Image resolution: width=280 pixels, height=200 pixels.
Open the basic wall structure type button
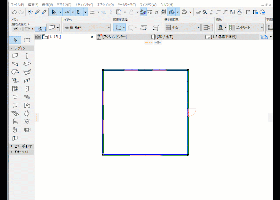point(221,28)
